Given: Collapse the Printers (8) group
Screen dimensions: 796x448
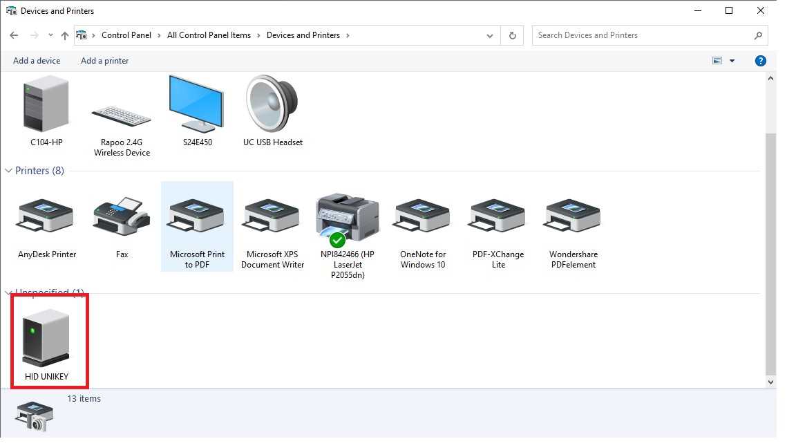Looking at the screenshot, I should coord(9,171).
